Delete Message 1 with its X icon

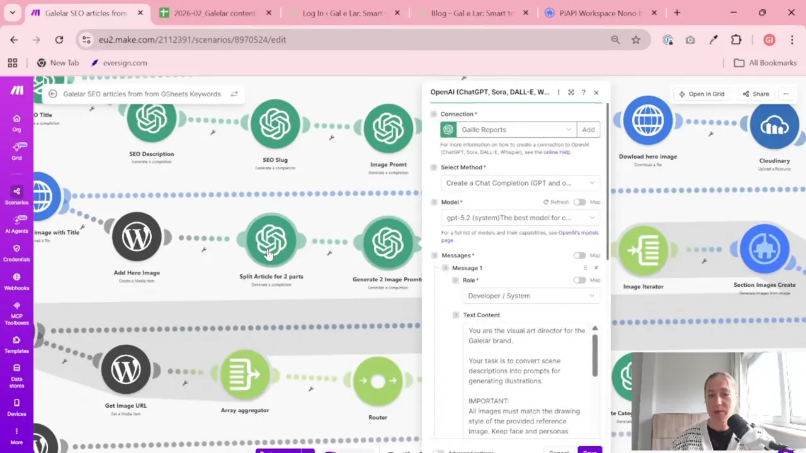click(x=596, y=268)
